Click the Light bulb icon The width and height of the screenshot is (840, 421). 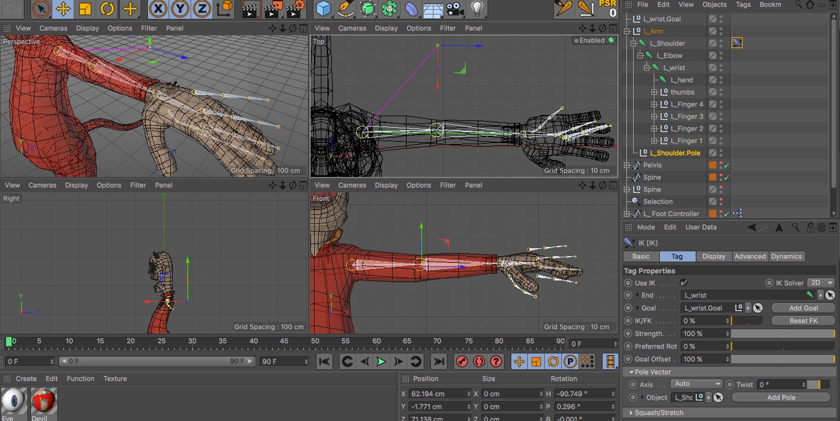pyautogui.click(x=477, y=9)
